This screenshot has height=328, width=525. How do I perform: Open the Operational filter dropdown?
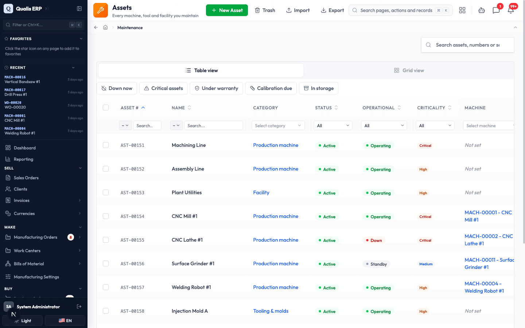click(384, 125)
